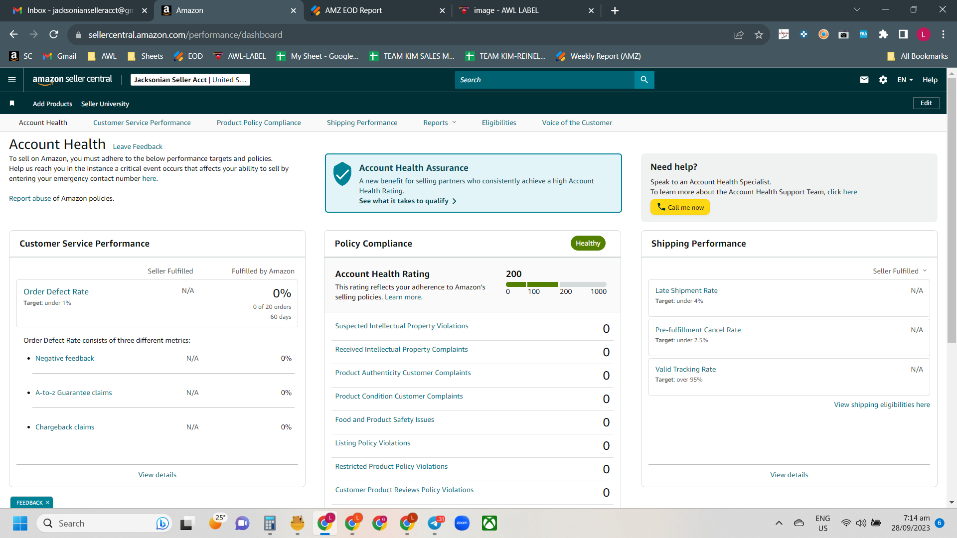
Task: Open the Calculator app in taskbar
Action: [270, 523]
